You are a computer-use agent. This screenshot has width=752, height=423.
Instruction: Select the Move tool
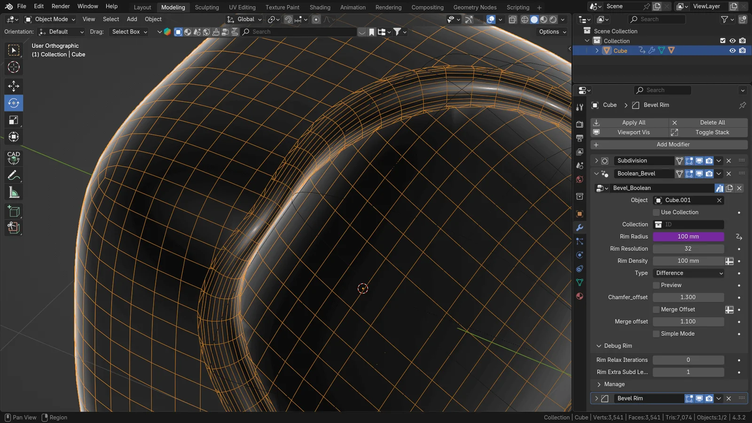tap(14, 86)
